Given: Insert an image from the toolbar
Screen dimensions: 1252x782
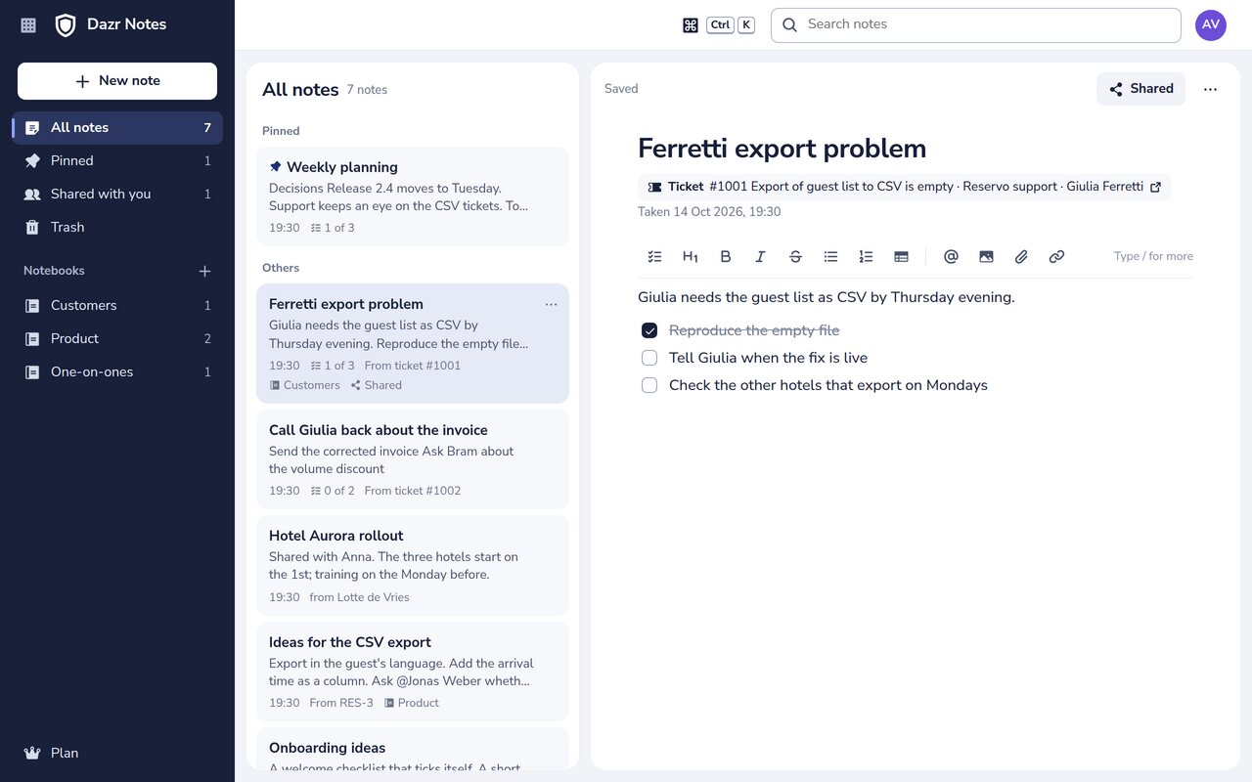Looking at the screenshot, I should coord(986,256).
